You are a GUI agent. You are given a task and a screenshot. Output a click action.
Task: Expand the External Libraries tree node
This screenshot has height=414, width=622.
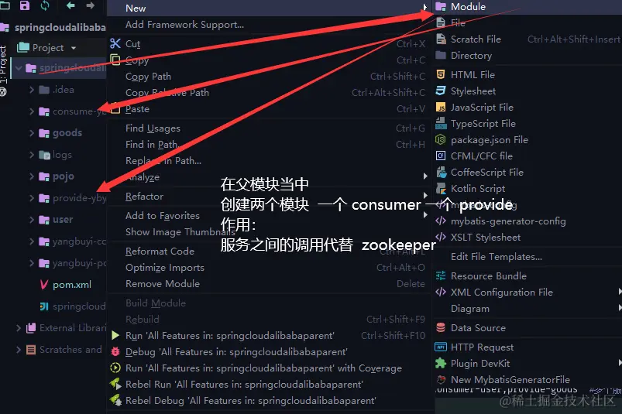pyautogui.click(x=19, y=327)
